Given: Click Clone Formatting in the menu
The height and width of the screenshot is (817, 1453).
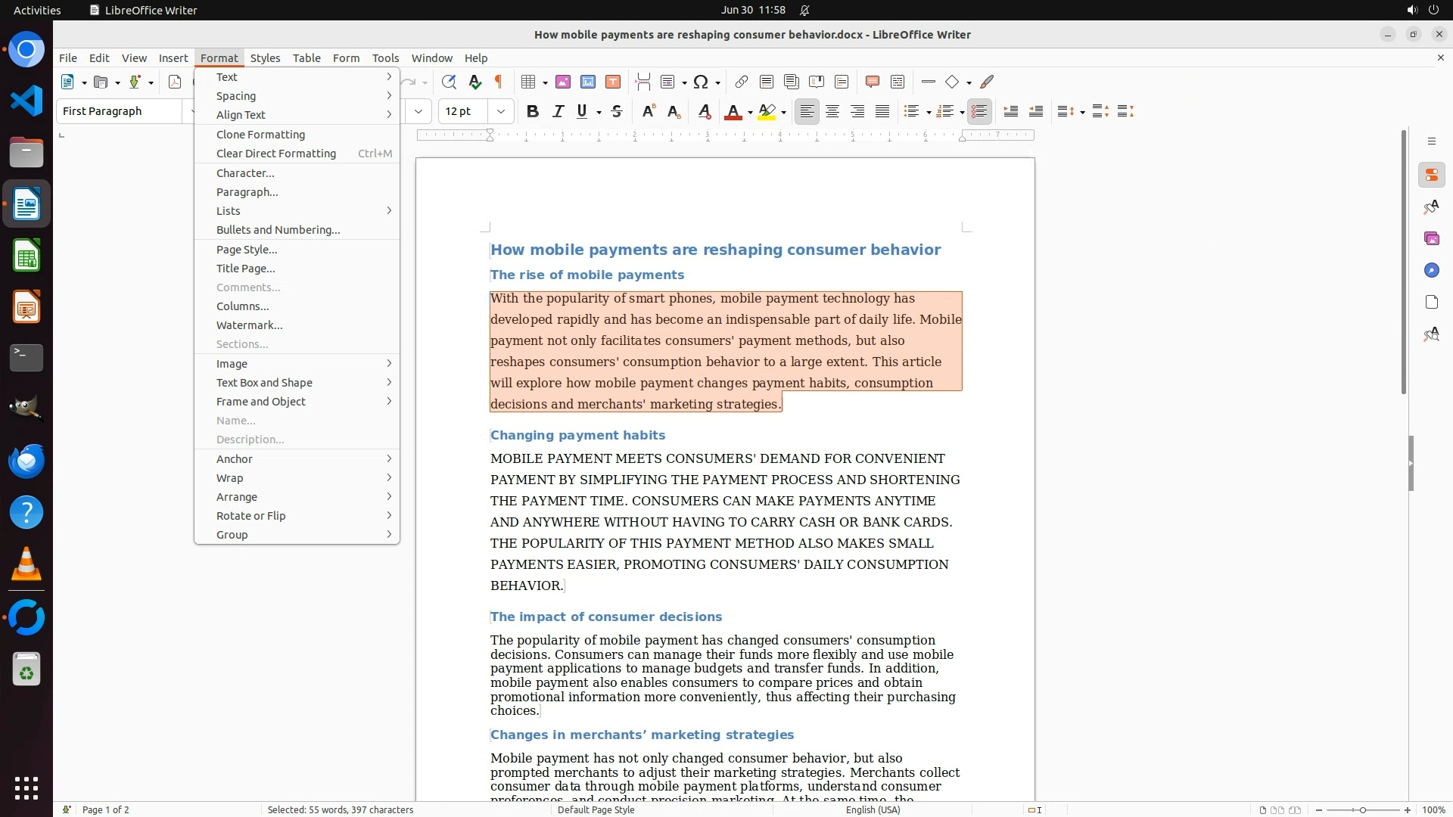Looking at the screenshot, I should (x=260, y=134).
